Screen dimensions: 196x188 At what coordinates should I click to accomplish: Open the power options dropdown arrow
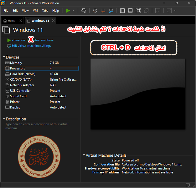[74, 11]
